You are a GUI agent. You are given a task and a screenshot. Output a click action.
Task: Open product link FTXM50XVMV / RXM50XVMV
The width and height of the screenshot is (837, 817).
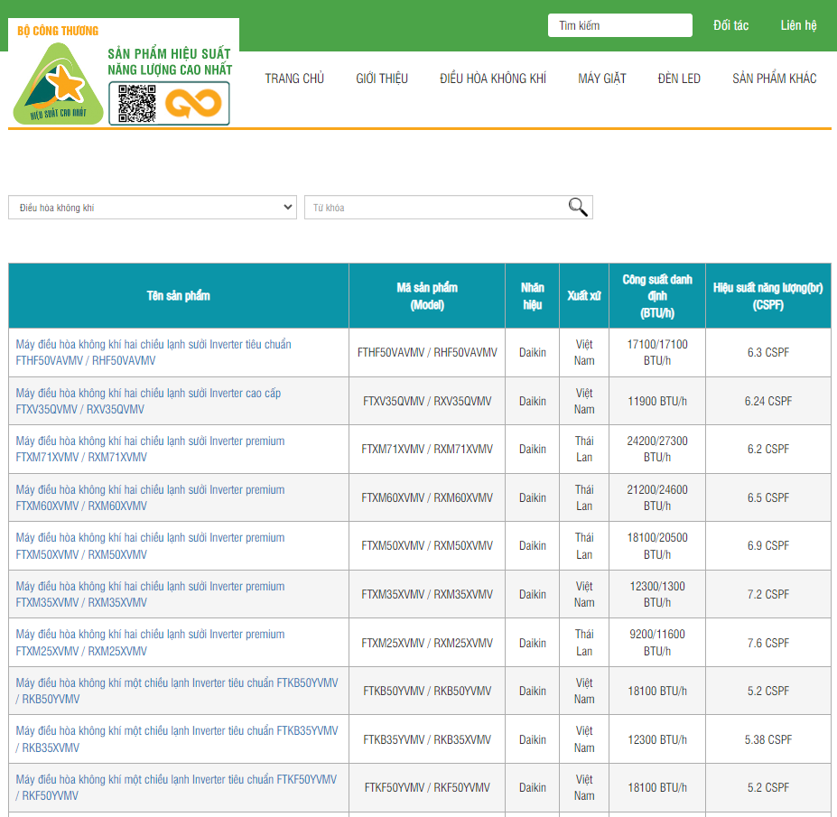pos(150,545)
